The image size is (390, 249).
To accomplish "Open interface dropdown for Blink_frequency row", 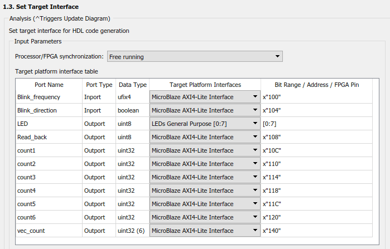I will point(204,97).
